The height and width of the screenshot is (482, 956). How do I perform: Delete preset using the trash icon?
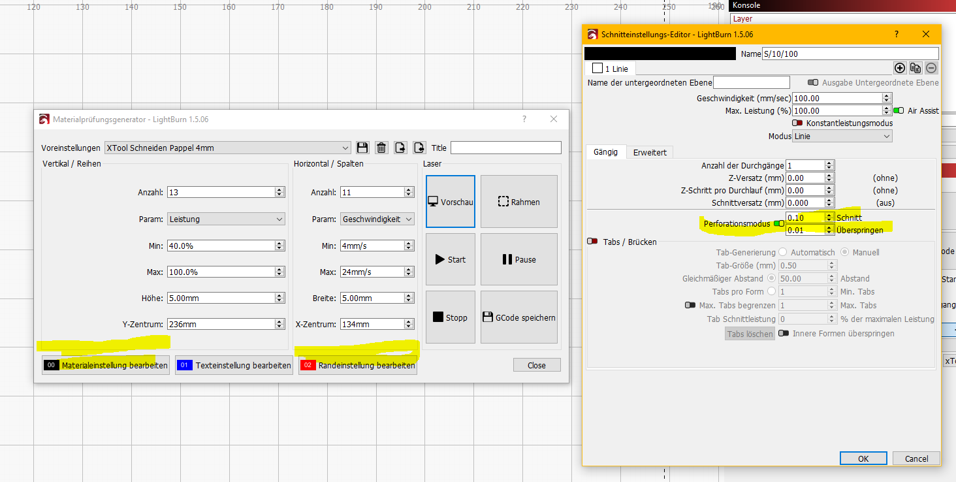point(382,148)
